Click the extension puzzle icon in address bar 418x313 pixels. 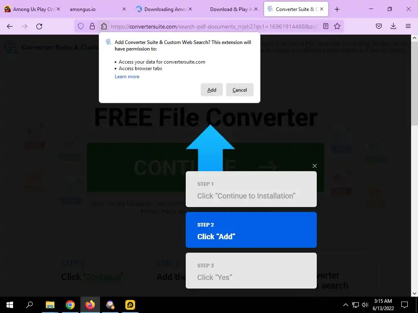coord(104,26)
